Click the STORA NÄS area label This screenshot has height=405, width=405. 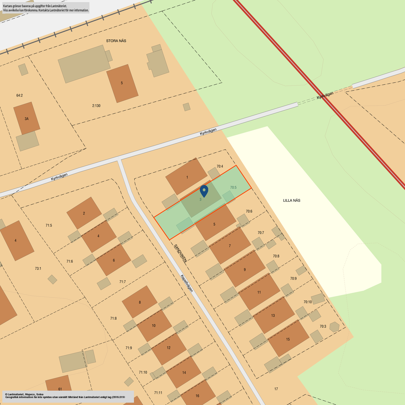point(116,41)
